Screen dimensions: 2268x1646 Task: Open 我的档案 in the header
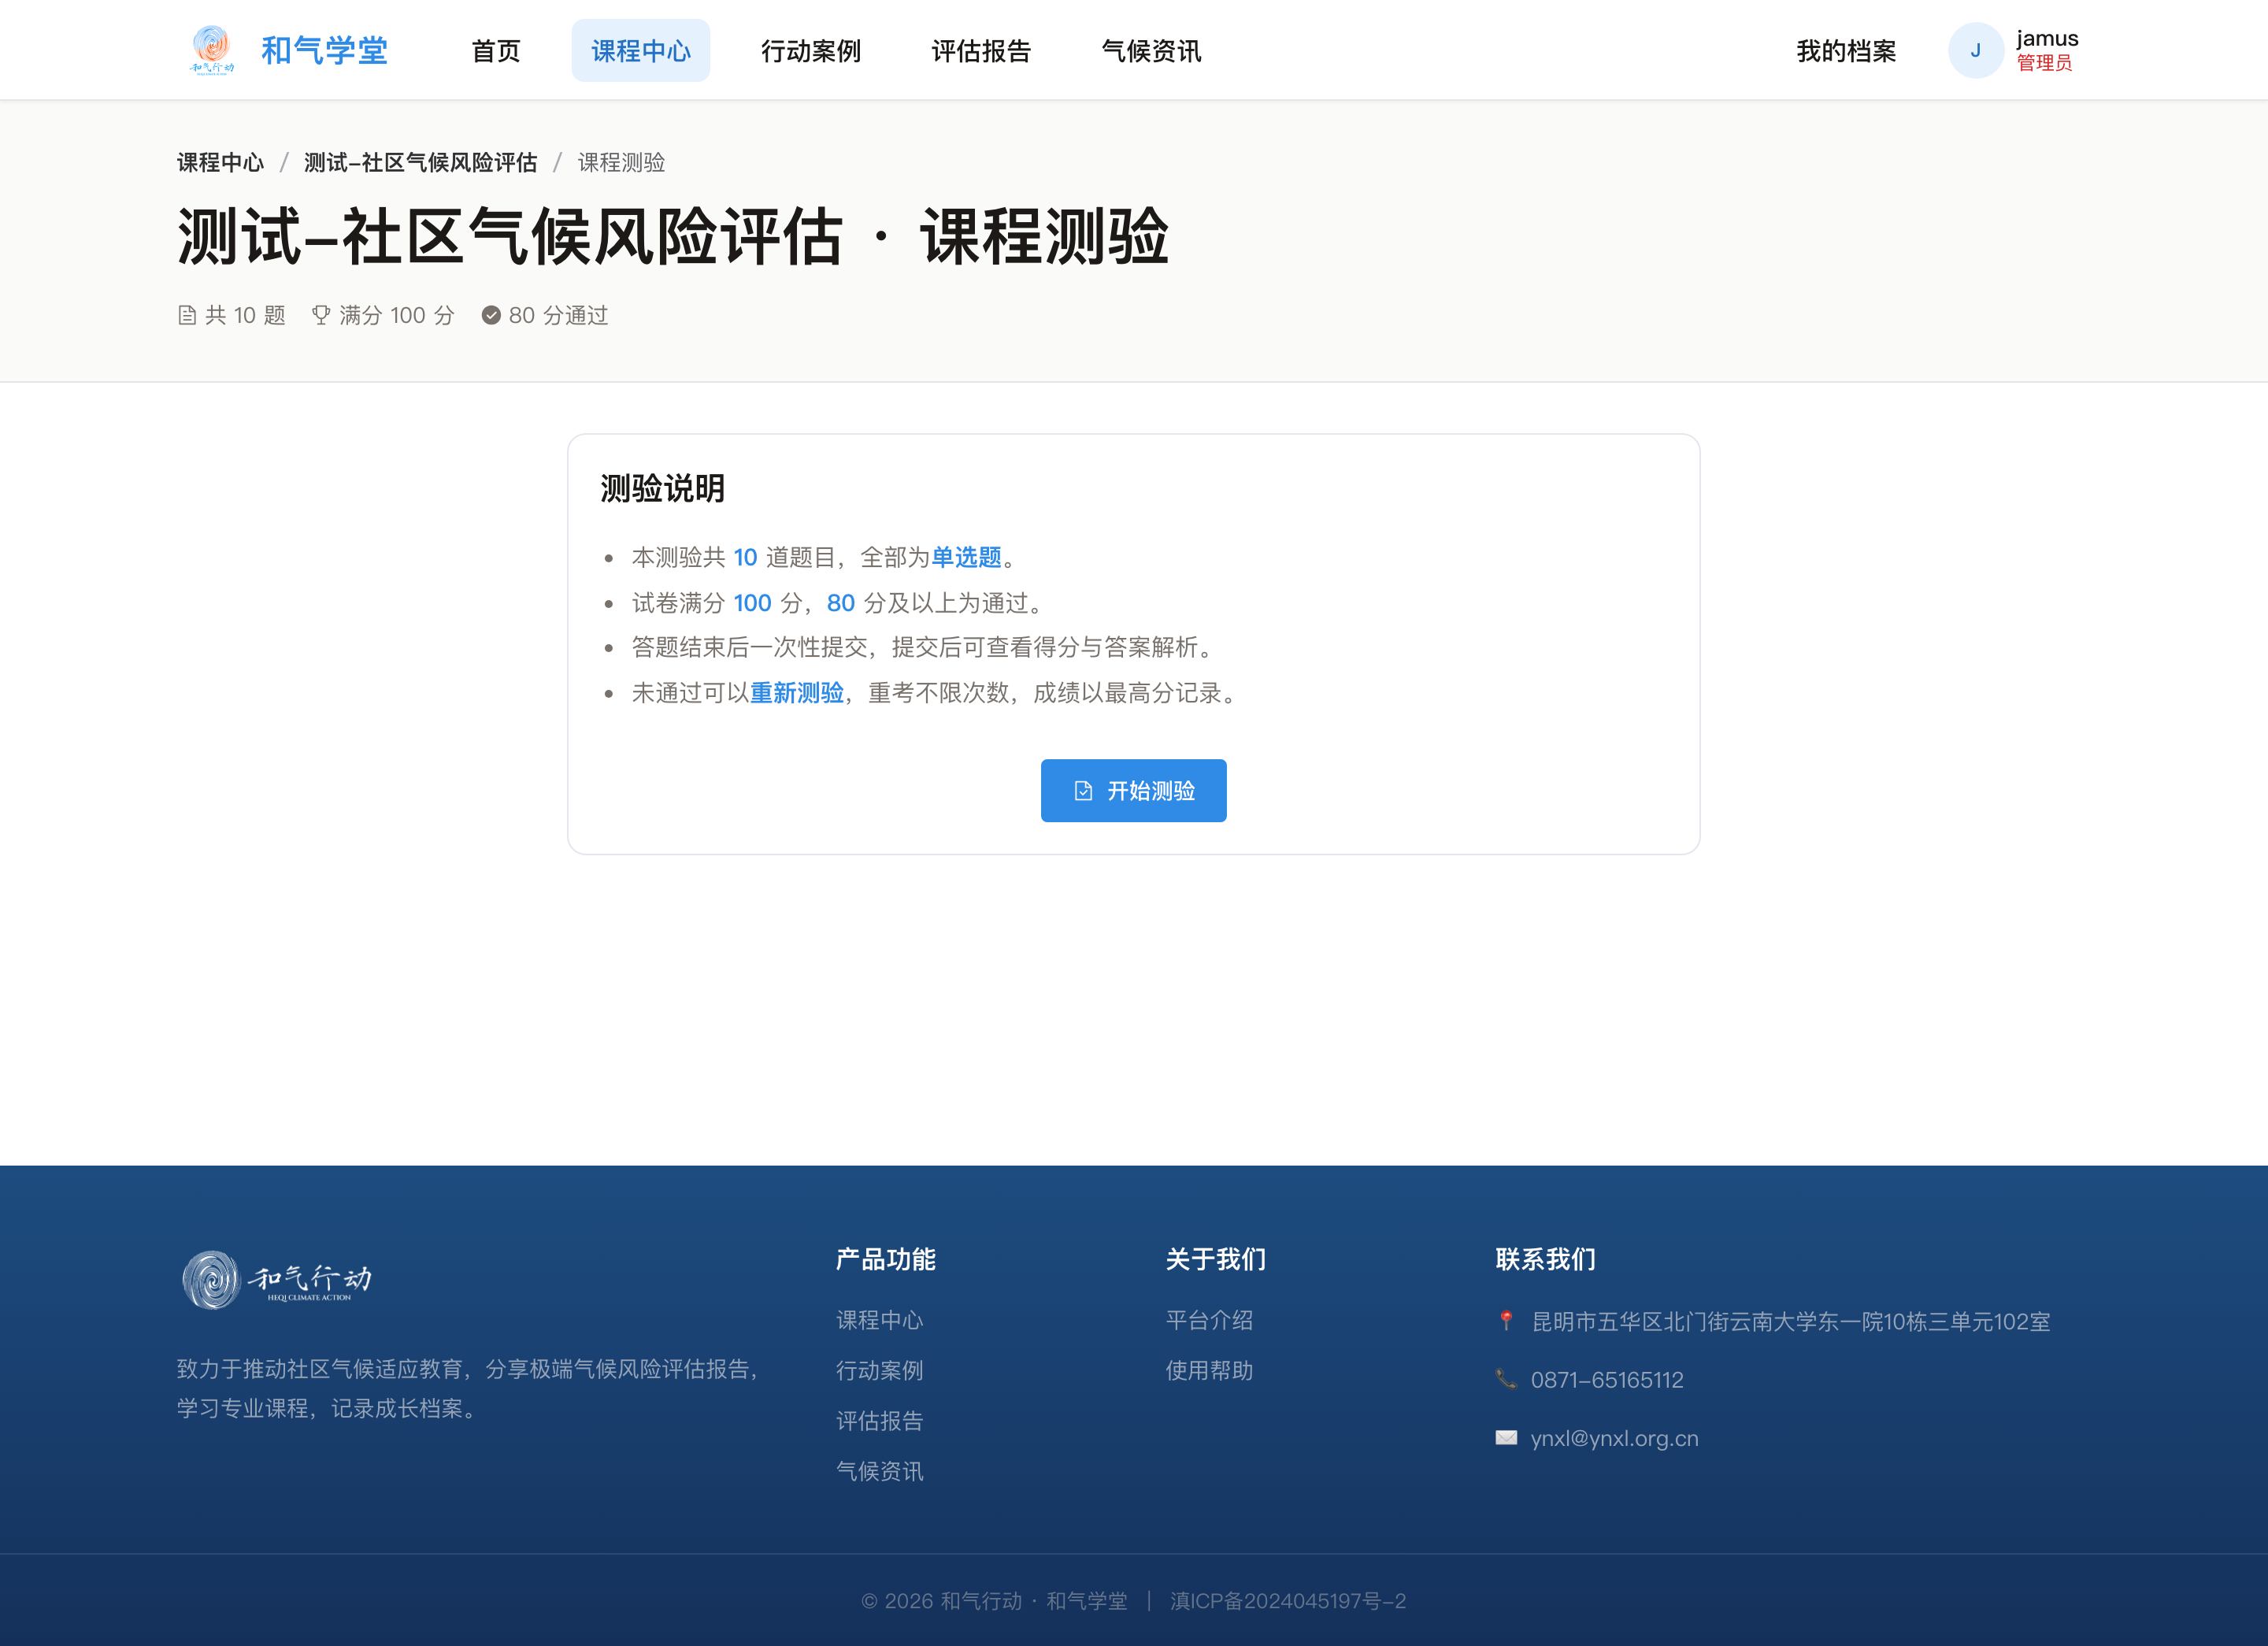(1846, 50)
